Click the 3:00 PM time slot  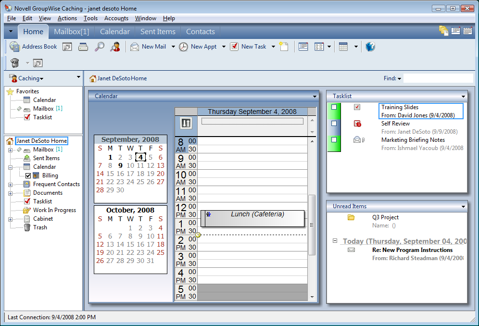click(252, 255)
